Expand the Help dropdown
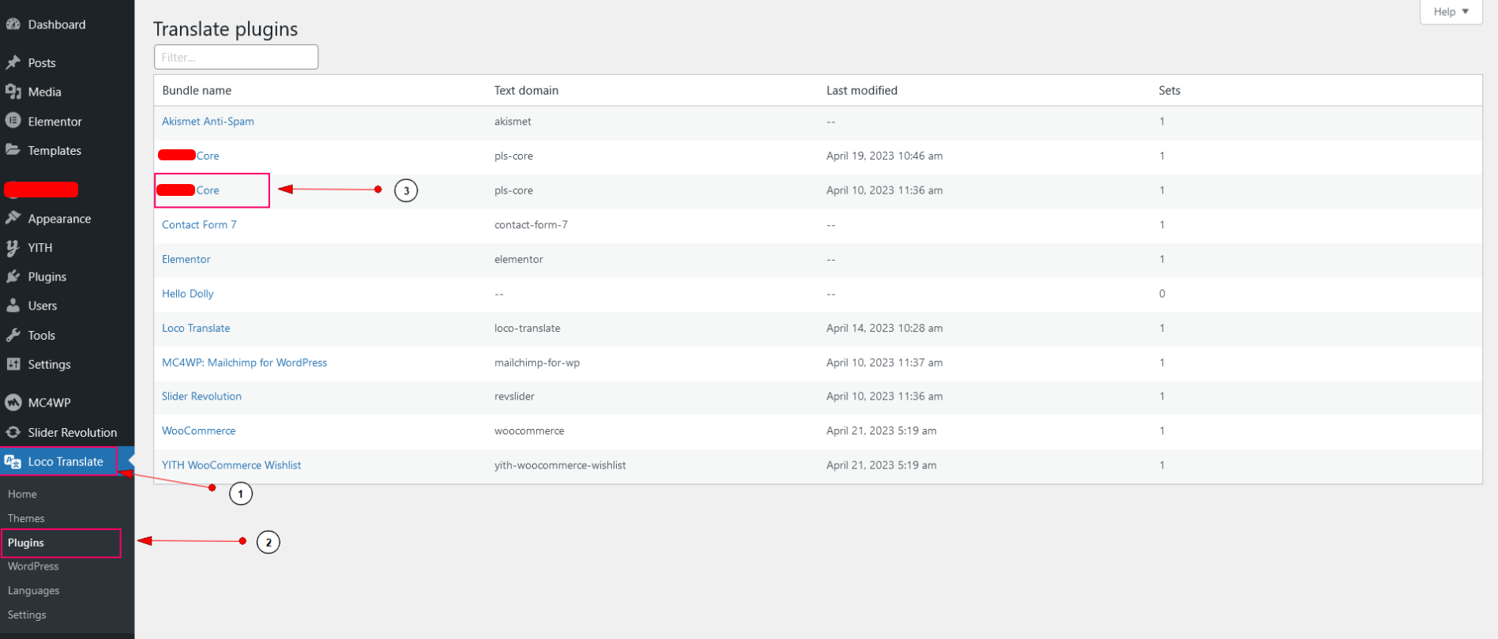 (1451, 12)
